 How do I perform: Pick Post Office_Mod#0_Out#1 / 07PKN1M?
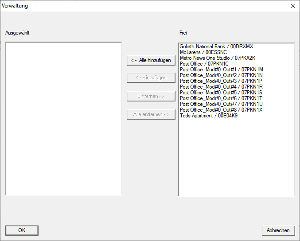coord(221,70)
